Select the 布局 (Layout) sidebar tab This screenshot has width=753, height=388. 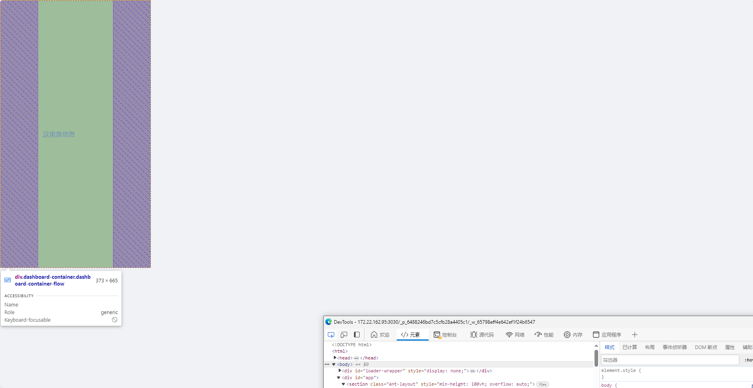coord(650,347)
